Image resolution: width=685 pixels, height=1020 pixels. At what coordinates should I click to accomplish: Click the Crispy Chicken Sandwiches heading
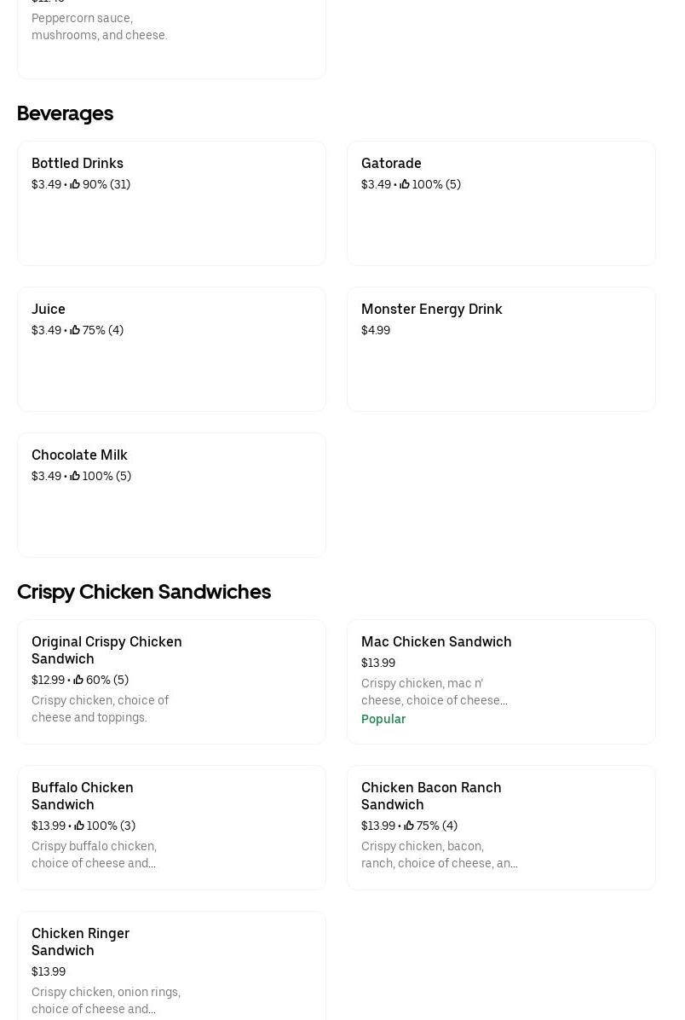[x=144, y=591]
